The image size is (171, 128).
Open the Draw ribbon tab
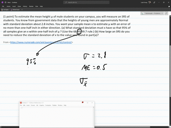click(x=19, y=6)
